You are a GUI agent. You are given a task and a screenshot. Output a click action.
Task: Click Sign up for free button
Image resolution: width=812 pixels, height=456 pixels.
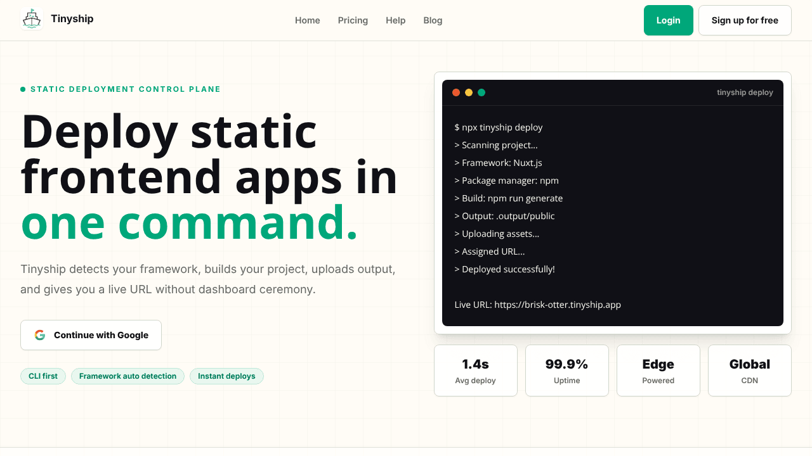[745, 20]
